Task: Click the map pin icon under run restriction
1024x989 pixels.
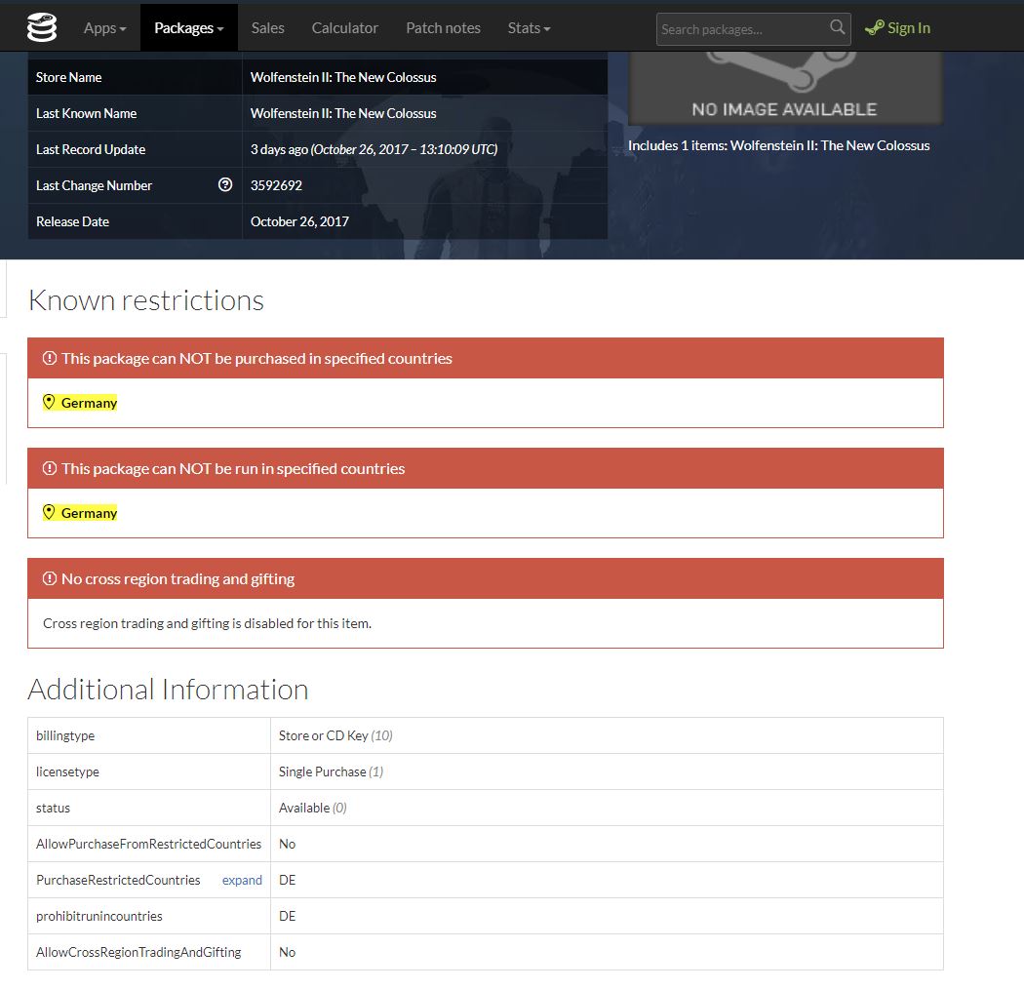Action: coord(49,512)
